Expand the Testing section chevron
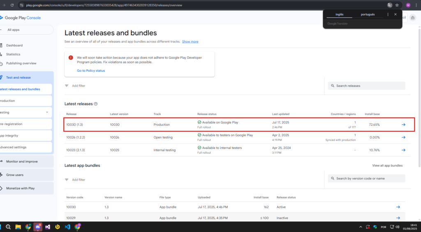Screen dimensions: 421x232 pos(47,112)
